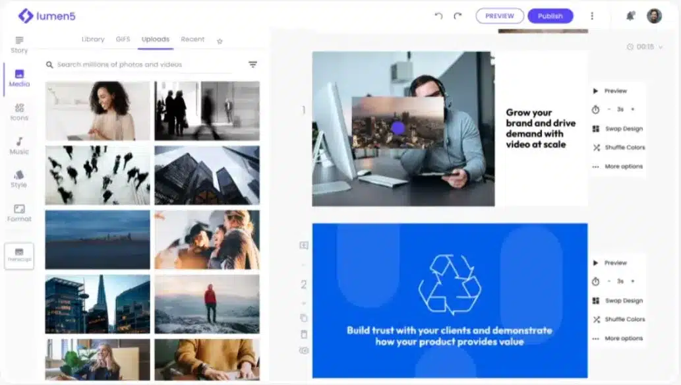Select the black-and-white walking silhouettes photo
This screenshot has height=385, width=681.
[207, 111]
